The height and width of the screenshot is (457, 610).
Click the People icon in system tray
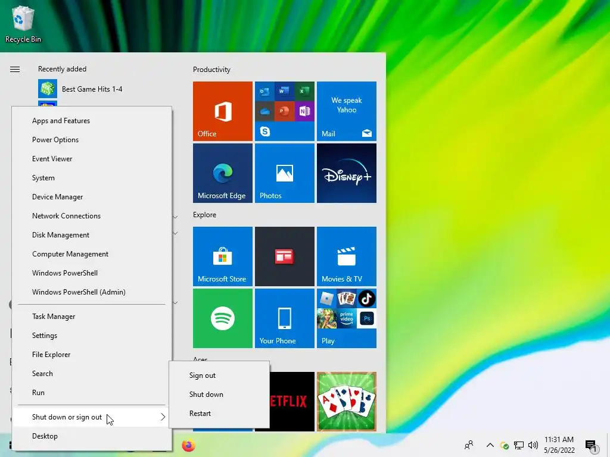click(469, 445)
